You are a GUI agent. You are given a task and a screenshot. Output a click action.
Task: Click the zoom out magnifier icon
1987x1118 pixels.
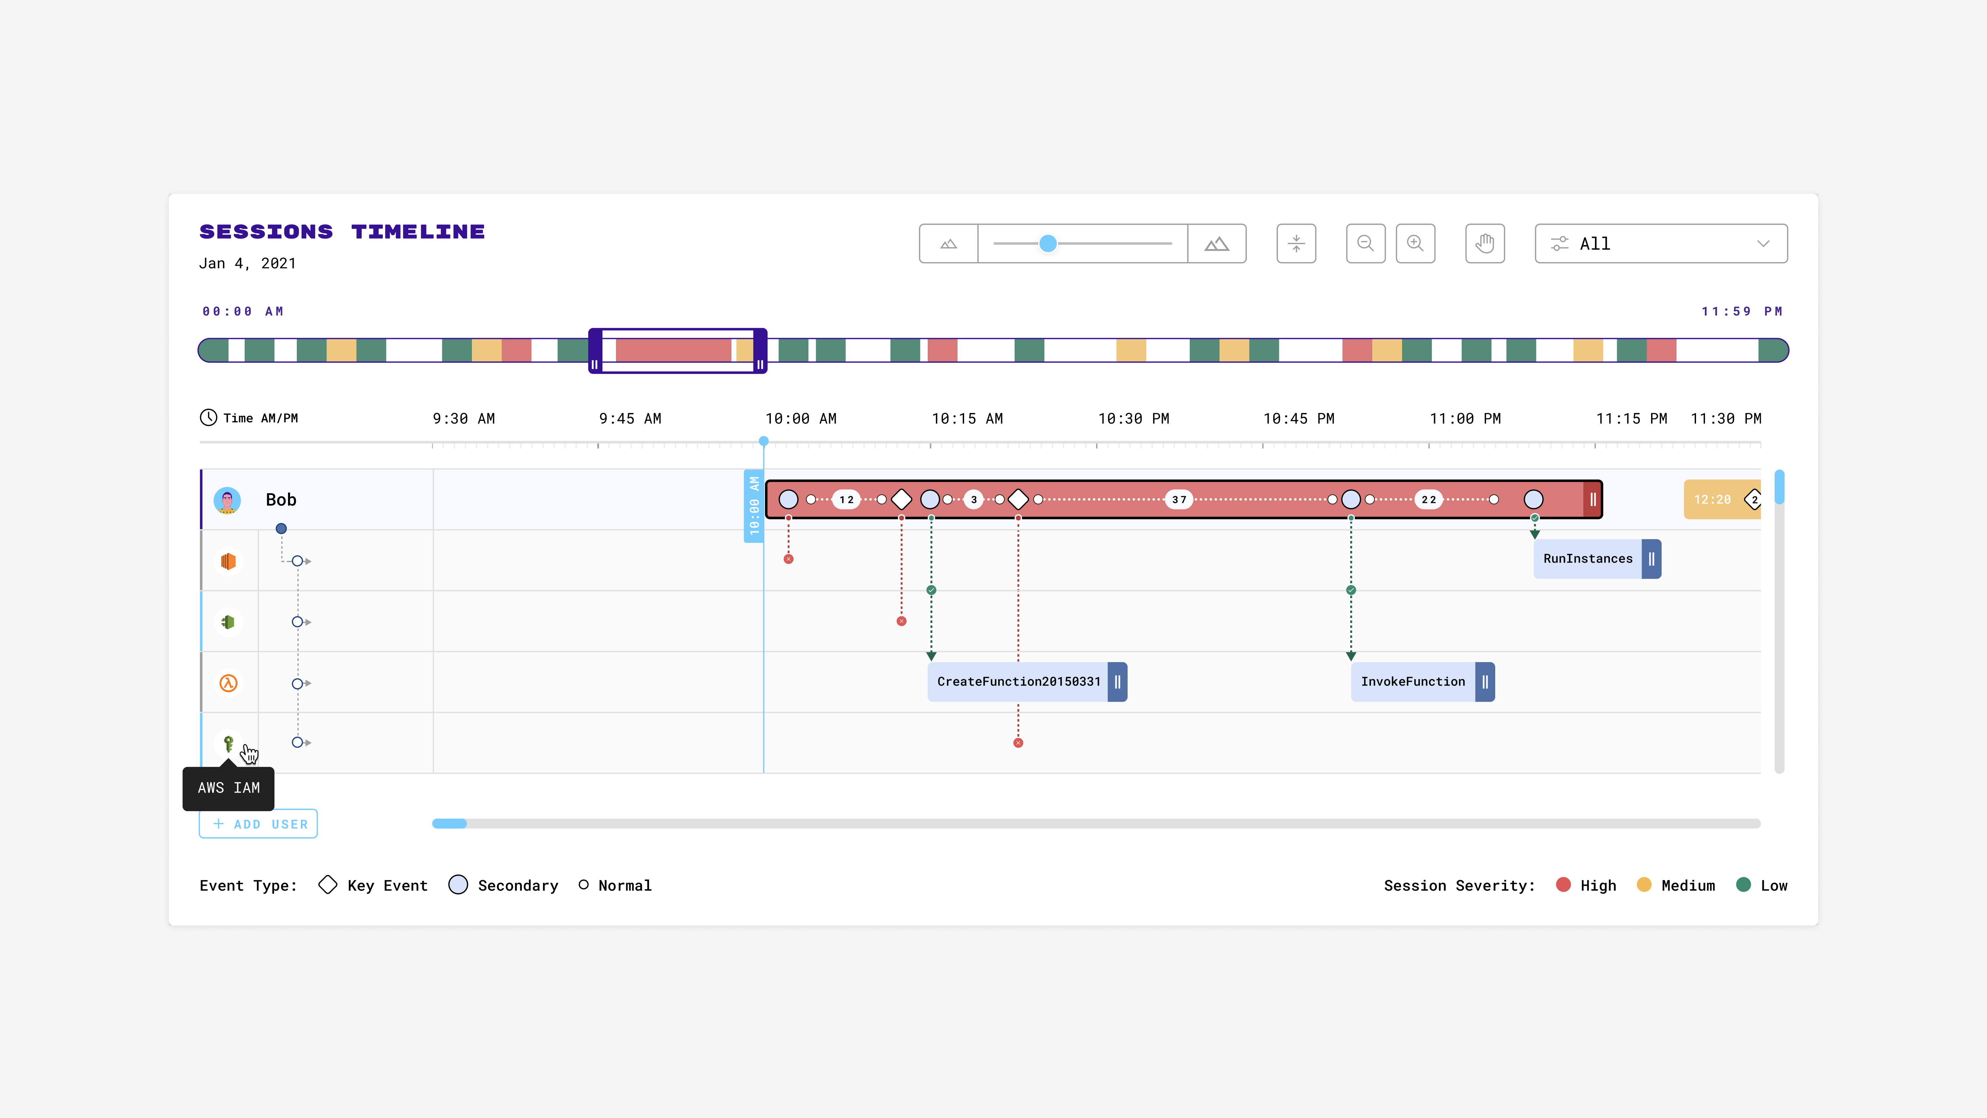pyautogui.click(x=1365, y=243)
